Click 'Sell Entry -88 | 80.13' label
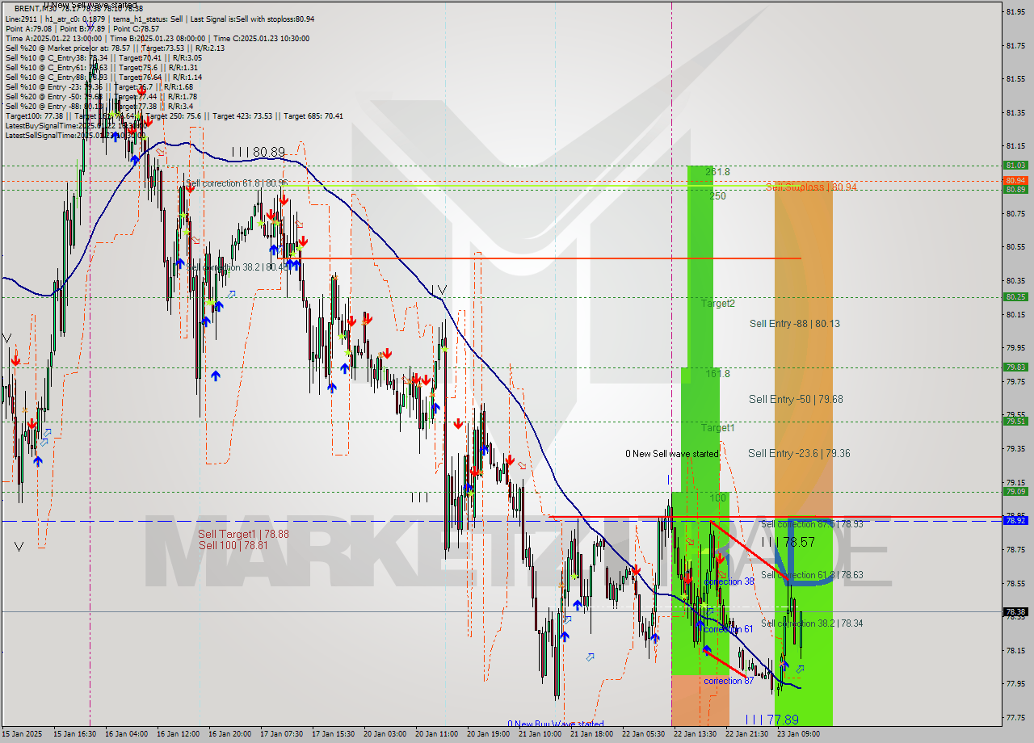 pyautogui.click(x=795, y=324)
